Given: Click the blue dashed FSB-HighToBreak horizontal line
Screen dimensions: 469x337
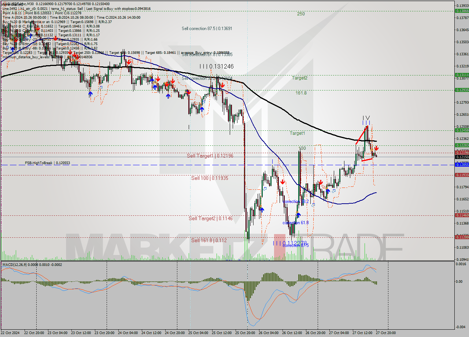Looking at the screenshot, I should pyautogui.click(x=227, y=165).
